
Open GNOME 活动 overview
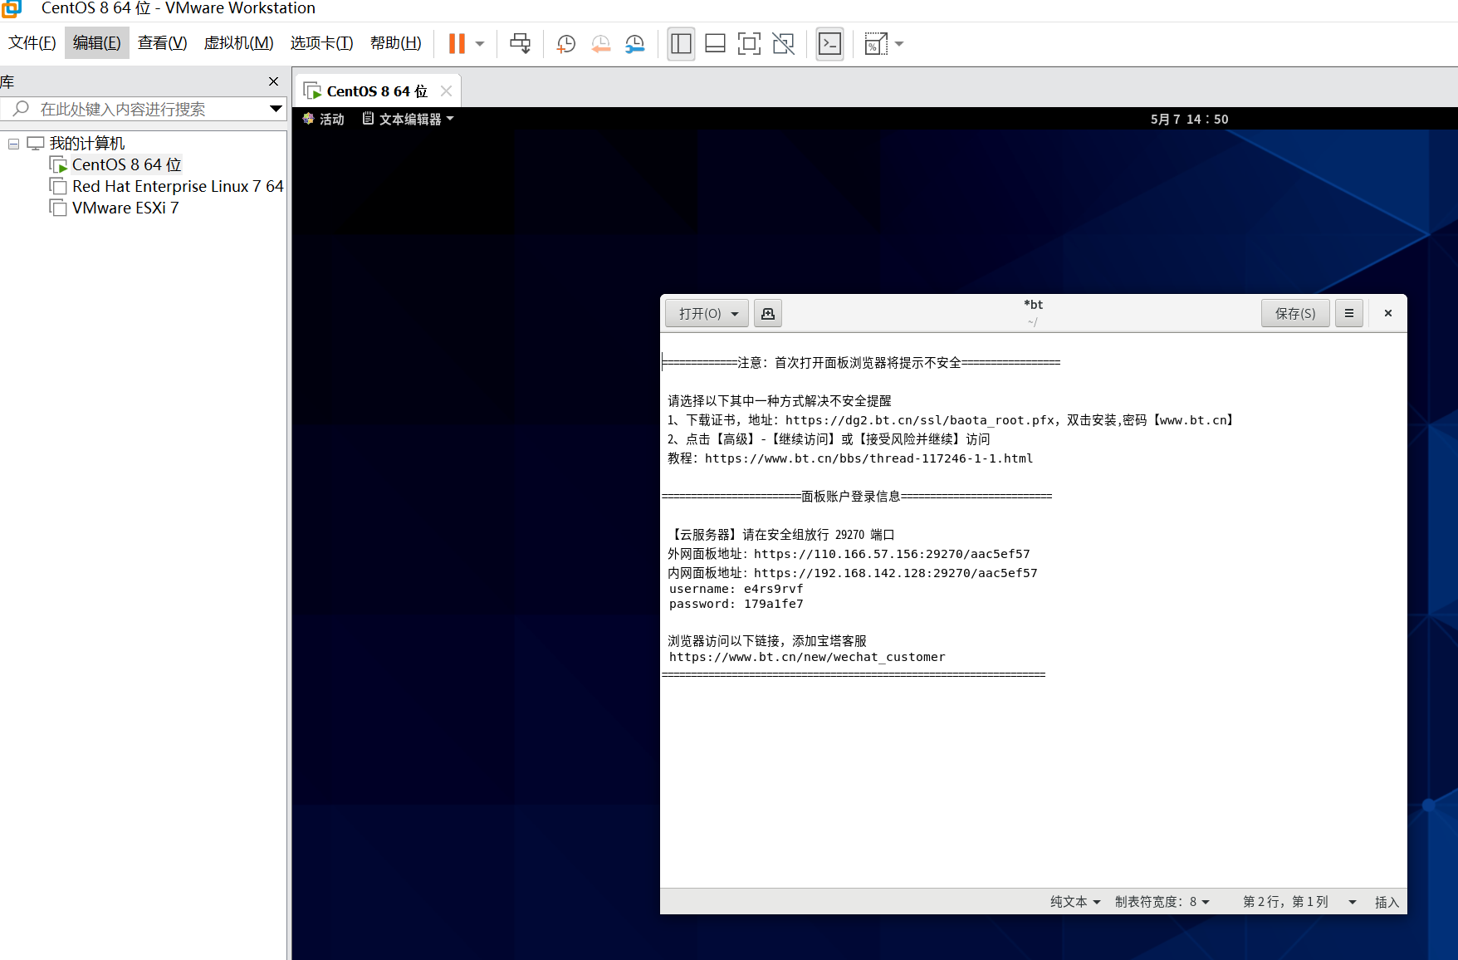coord(324,119)
